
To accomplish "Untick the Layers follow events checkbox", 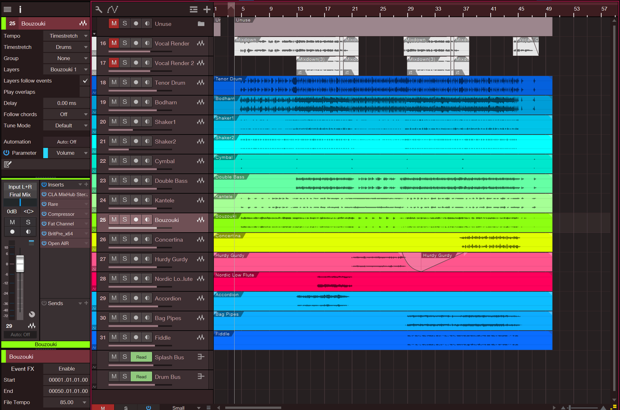I will pyautogui.click(x=85, y=81).
